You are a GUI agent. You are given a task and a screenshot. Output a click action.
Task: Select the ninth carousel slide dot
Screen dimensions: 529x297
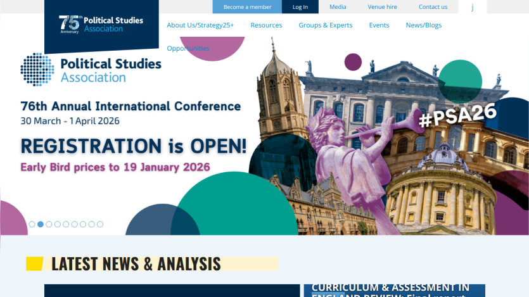click(100, 224)
